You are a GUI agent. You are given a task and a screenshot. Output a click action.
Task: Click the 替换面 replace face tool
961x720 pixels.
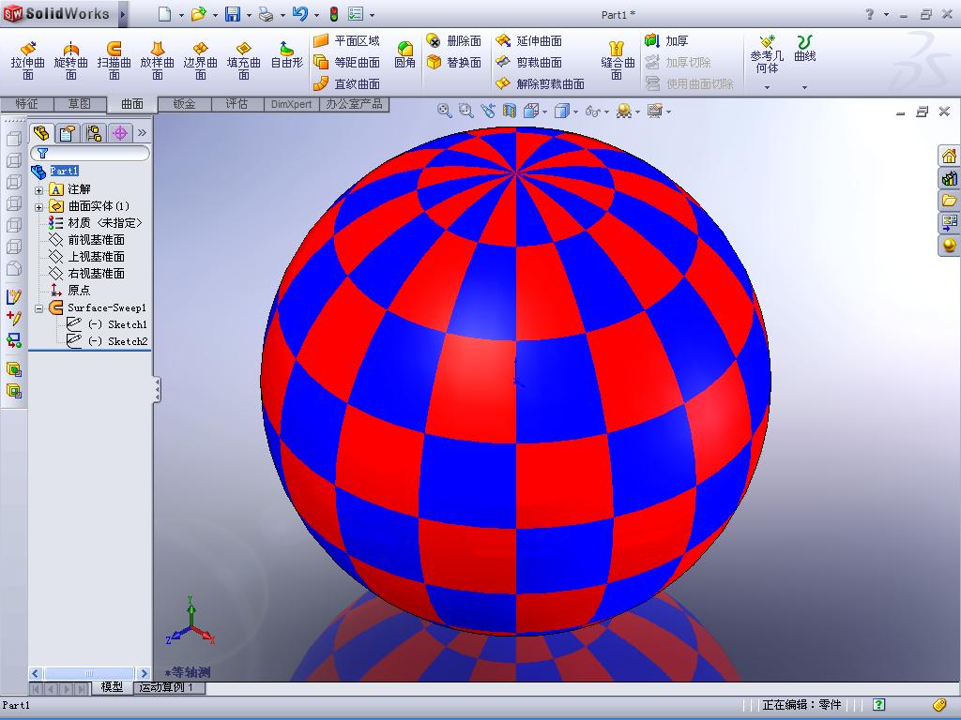tap(453, 62)
